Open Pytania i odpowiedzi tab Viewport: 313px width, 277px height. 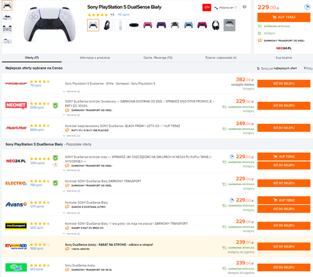(221, 58)
